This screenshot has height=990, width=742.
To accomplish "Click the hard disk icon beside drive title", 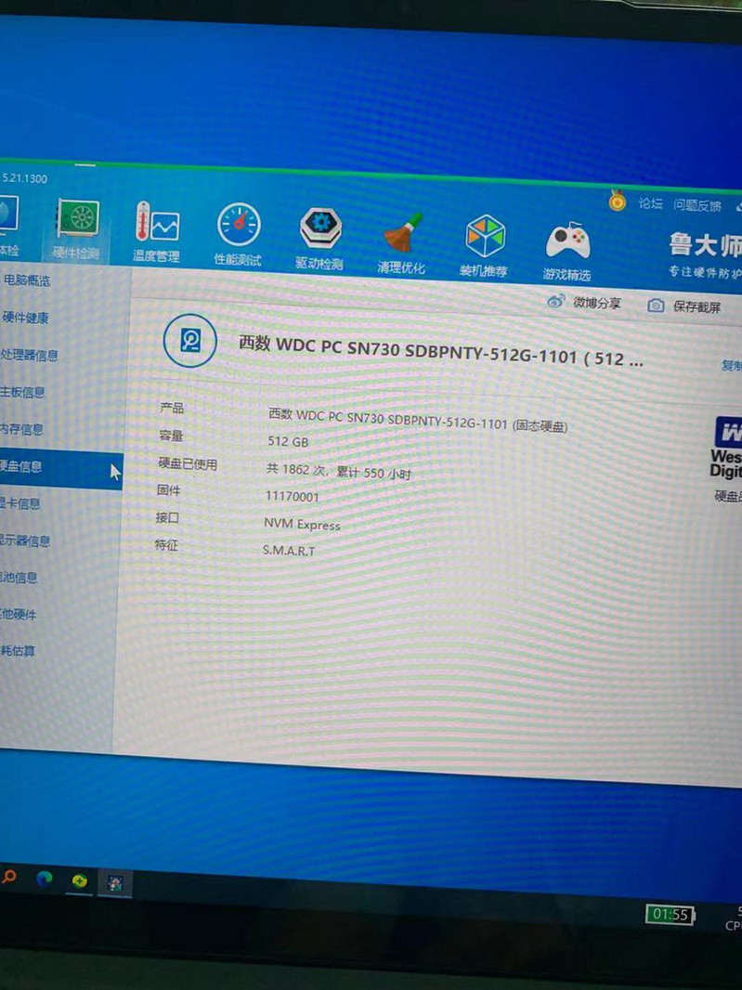I will click(190, 341).
